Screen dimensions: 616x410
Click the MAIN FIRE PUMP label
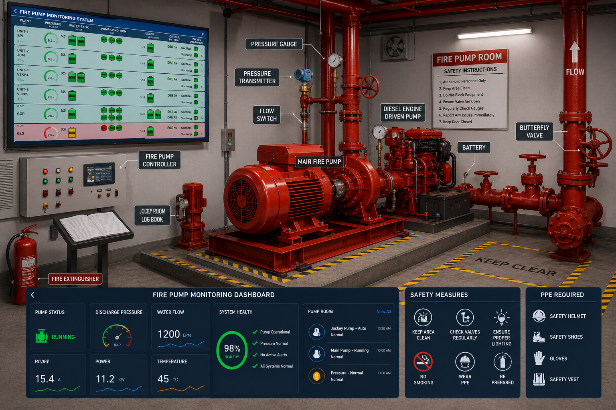pyautogui.click(x=319, y=162)
